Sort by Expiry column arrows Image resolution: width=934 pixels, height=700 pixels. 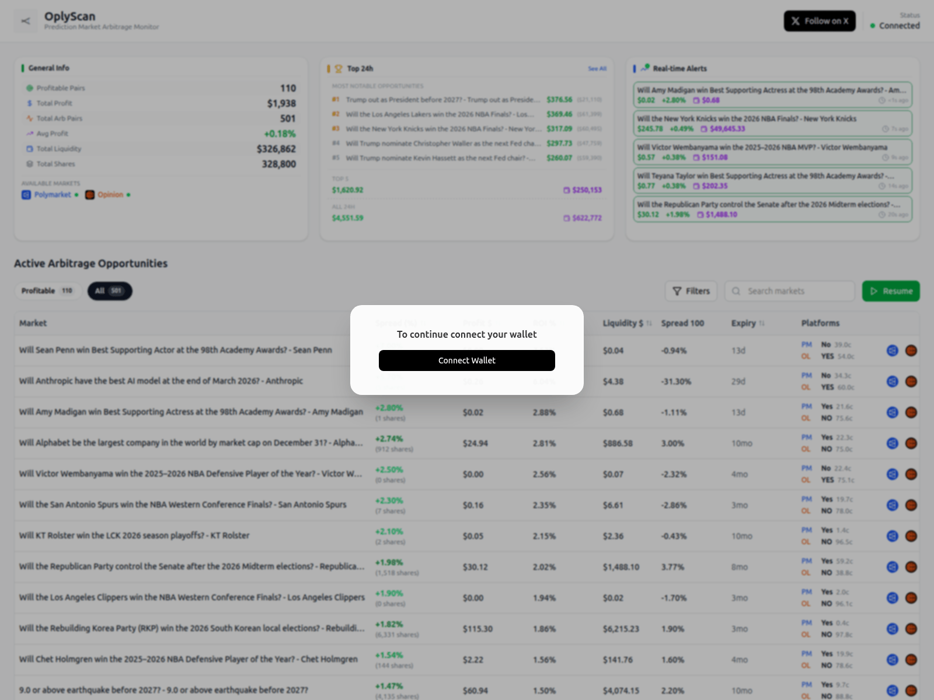(x=762, y=324)
